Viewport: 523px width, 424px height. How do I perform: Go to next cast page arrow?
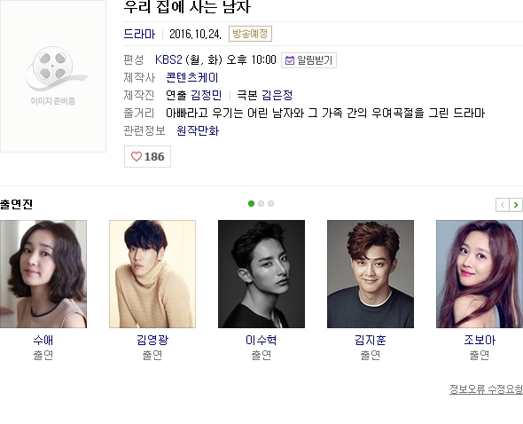[516, 205]
